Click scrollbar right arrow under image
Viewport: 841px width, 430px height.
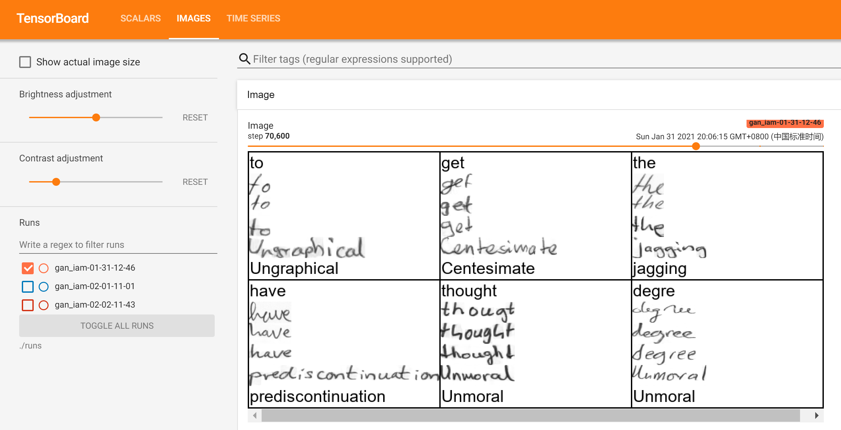[817, 415]
